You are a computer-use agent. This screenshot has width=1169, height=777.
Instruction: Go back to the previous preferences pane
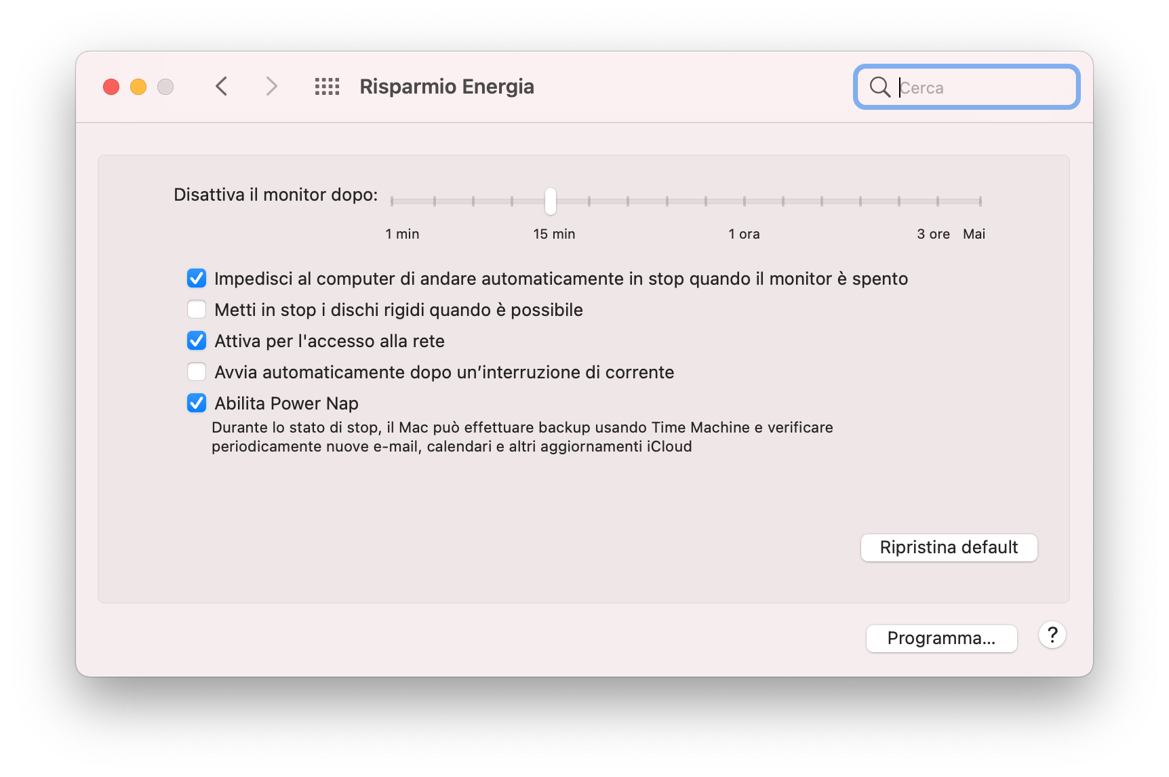(x=221, y=87)
